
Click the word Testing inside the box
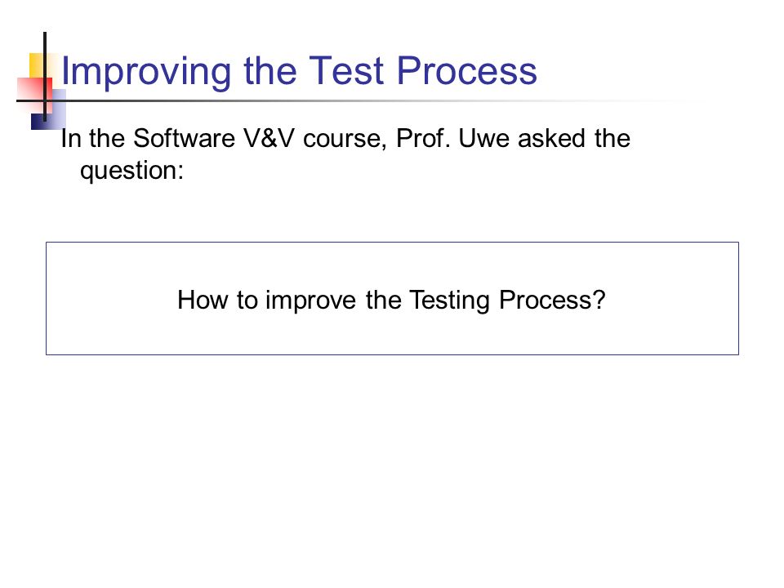(449, 301)
